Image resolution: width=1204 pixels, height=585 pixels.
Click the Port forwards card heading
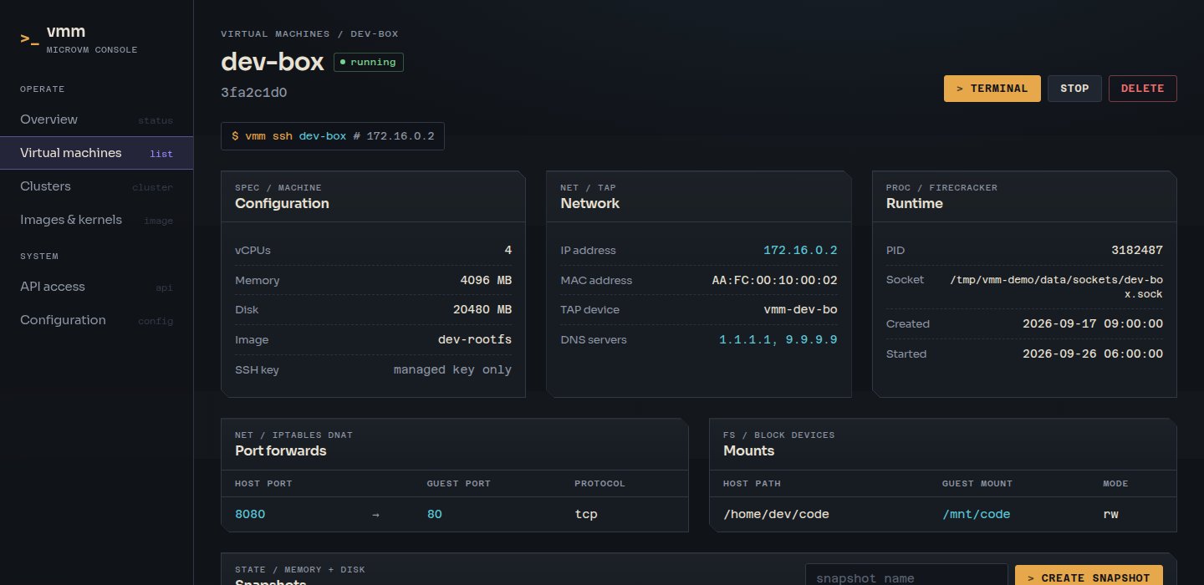pyautogui.click(x=281, y=451)
